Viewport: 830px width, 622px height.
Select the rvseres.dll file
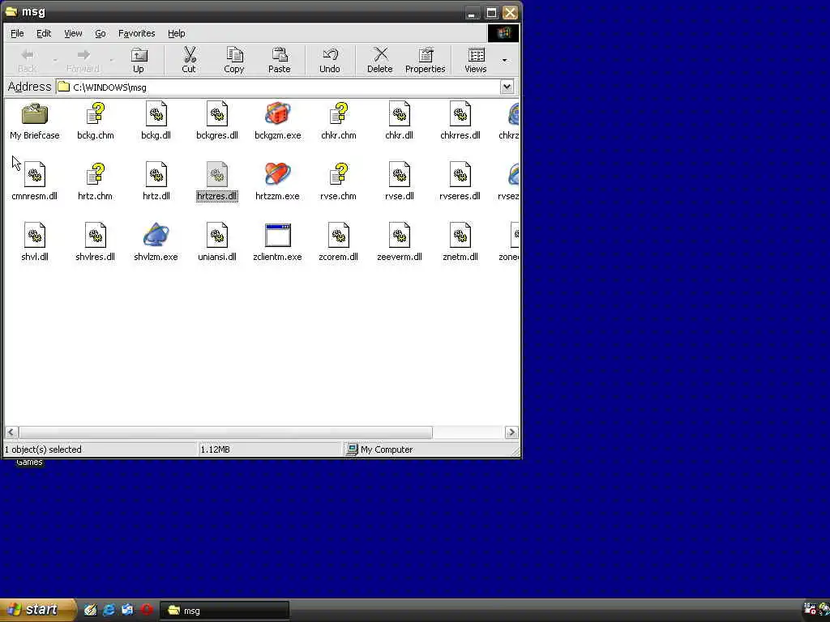460,182
